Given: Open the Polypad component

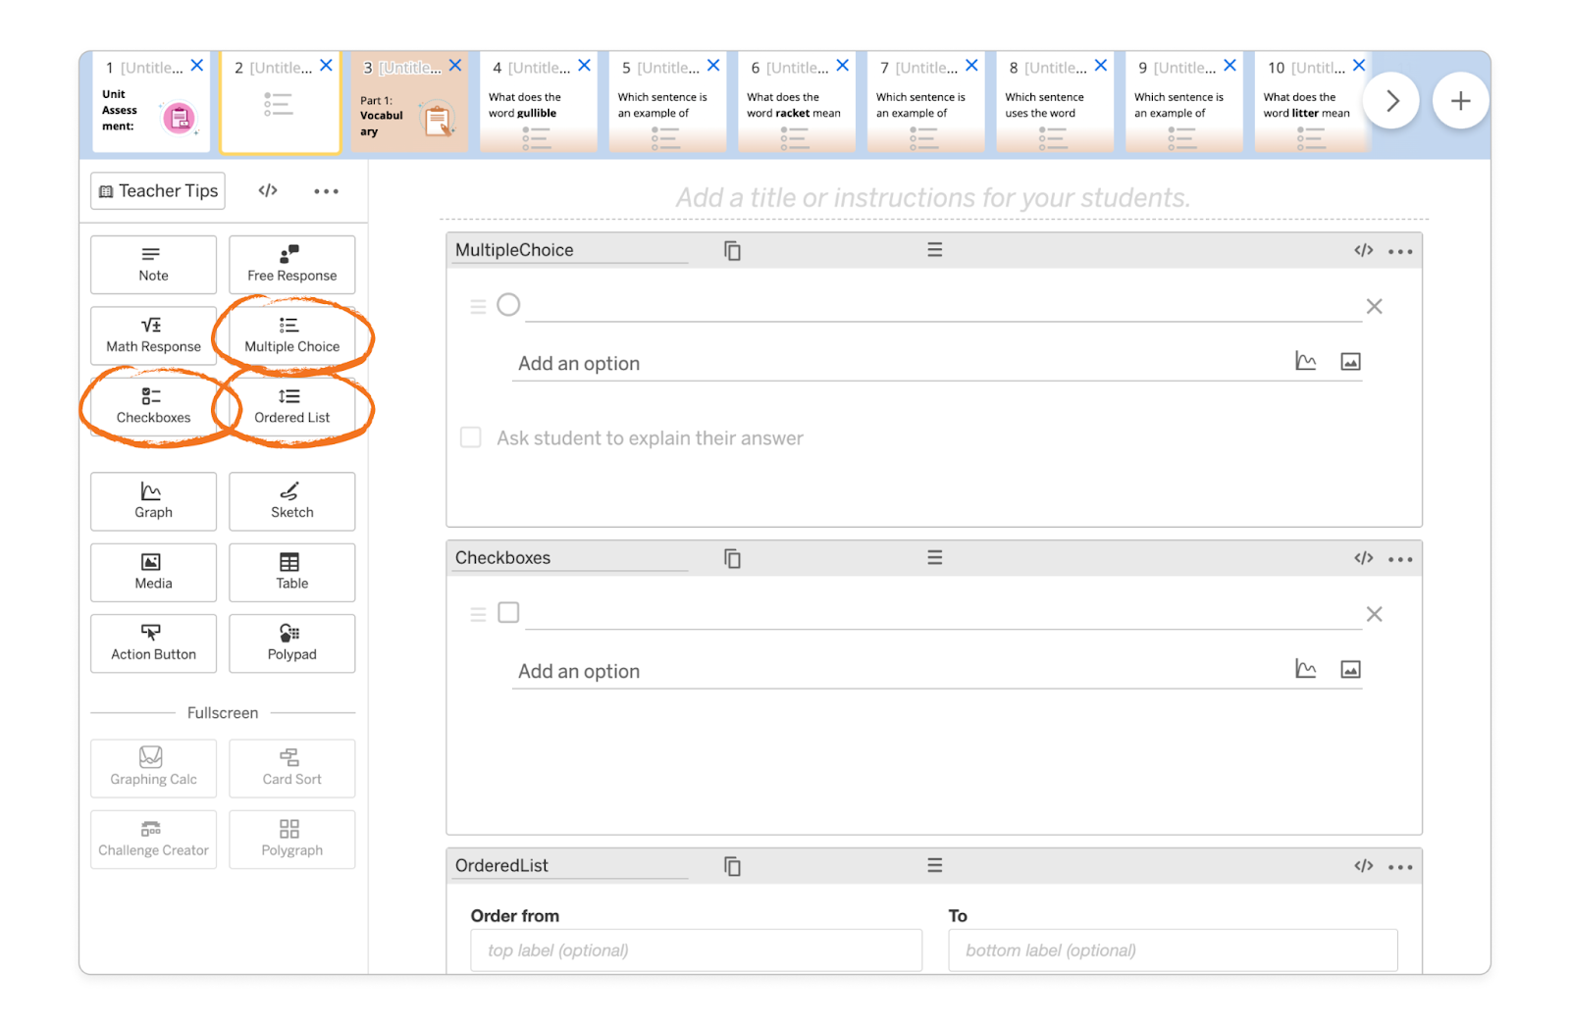Looking at the screenshot, I should coord(290,643).
